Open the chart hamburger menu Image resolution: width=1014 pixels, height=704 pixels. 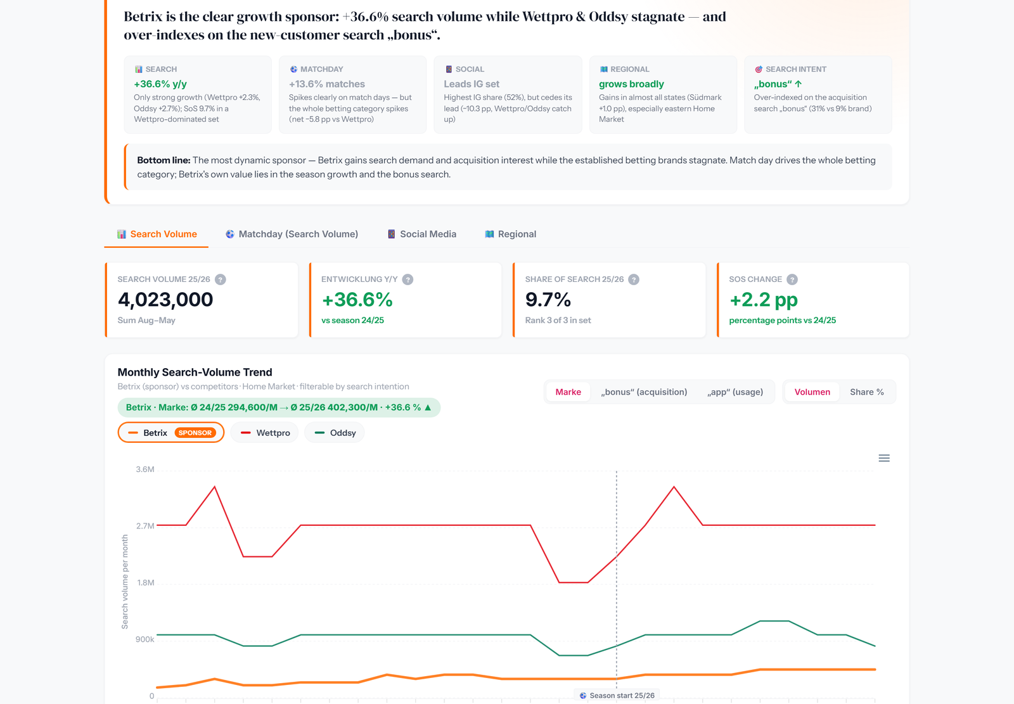(x=884, y=458)
